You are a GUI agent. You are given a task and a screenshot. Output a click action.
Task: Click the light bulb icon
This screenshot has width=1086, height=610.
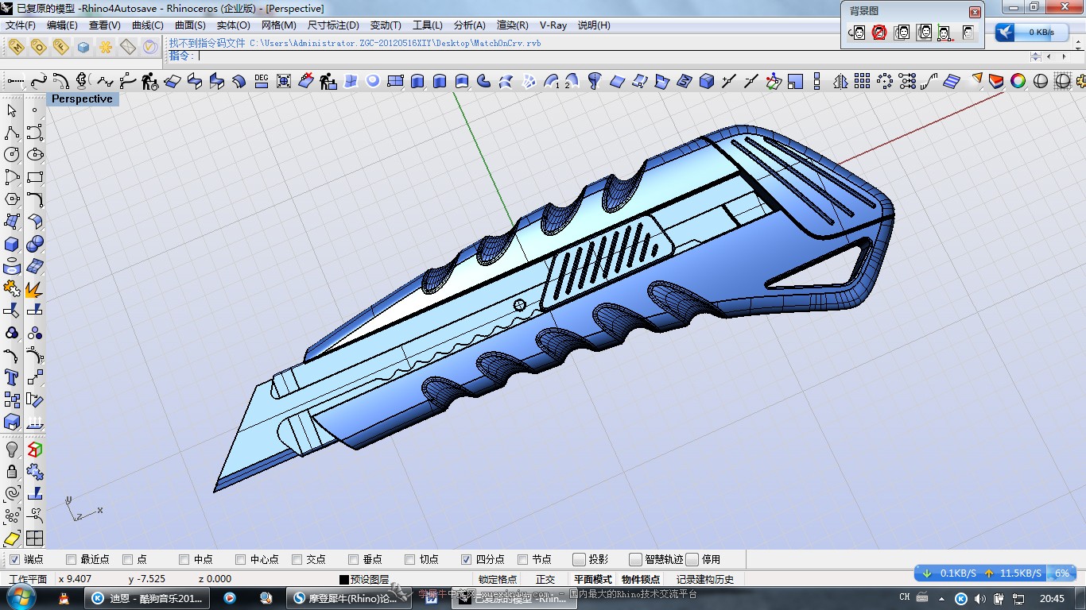(x=12, y=450)
